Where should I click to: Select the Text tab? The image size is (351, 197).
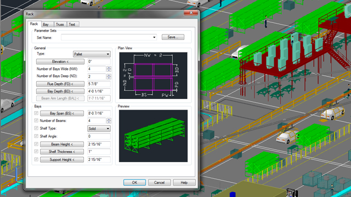click(72, 24)
